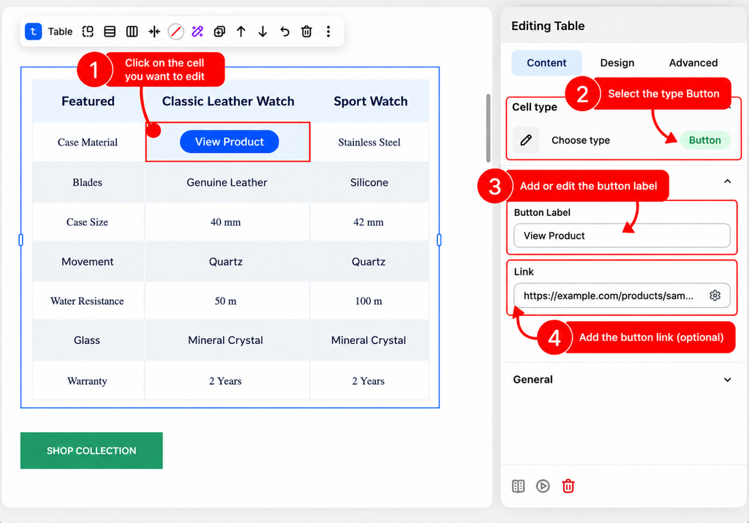Click the blue View Product button in the table
The height and width of the screenshot is (523, 749).
click(229, 142)
